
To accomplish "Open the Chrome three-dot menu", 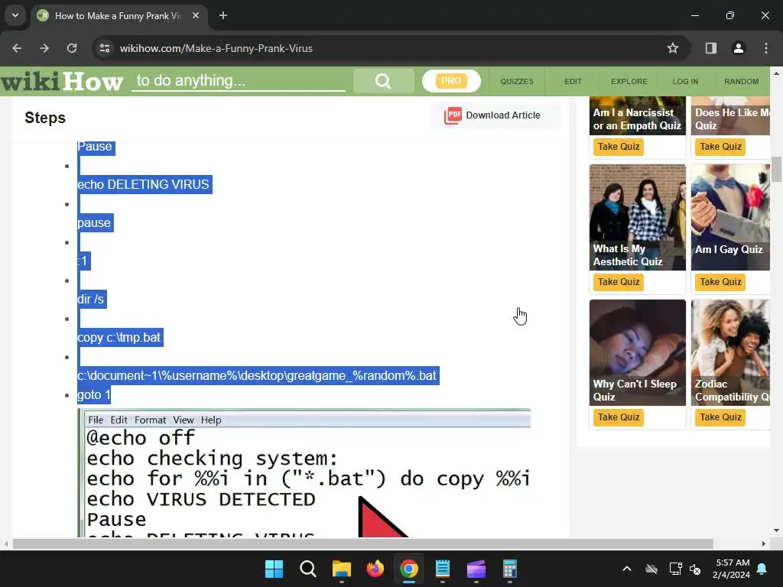I will 766,48.
